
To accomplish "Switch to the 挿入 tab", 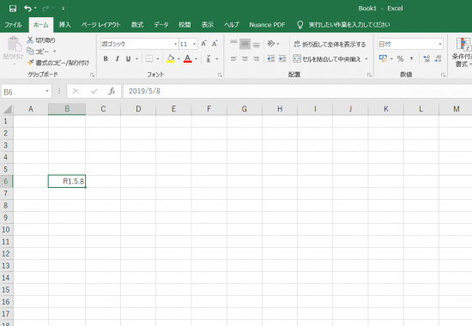I will [x=64, y=25].
